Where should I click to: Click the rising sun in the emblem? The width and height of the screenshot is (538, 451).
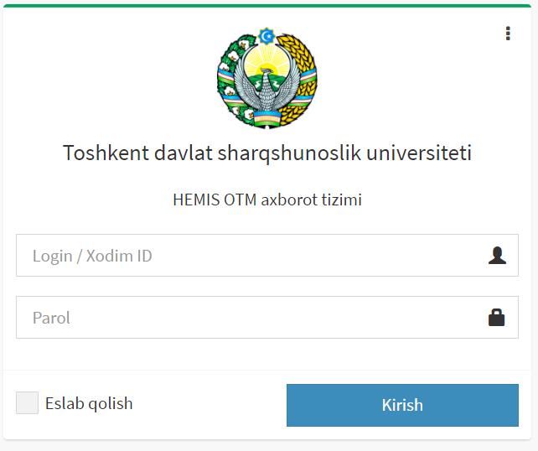(266, 61)
